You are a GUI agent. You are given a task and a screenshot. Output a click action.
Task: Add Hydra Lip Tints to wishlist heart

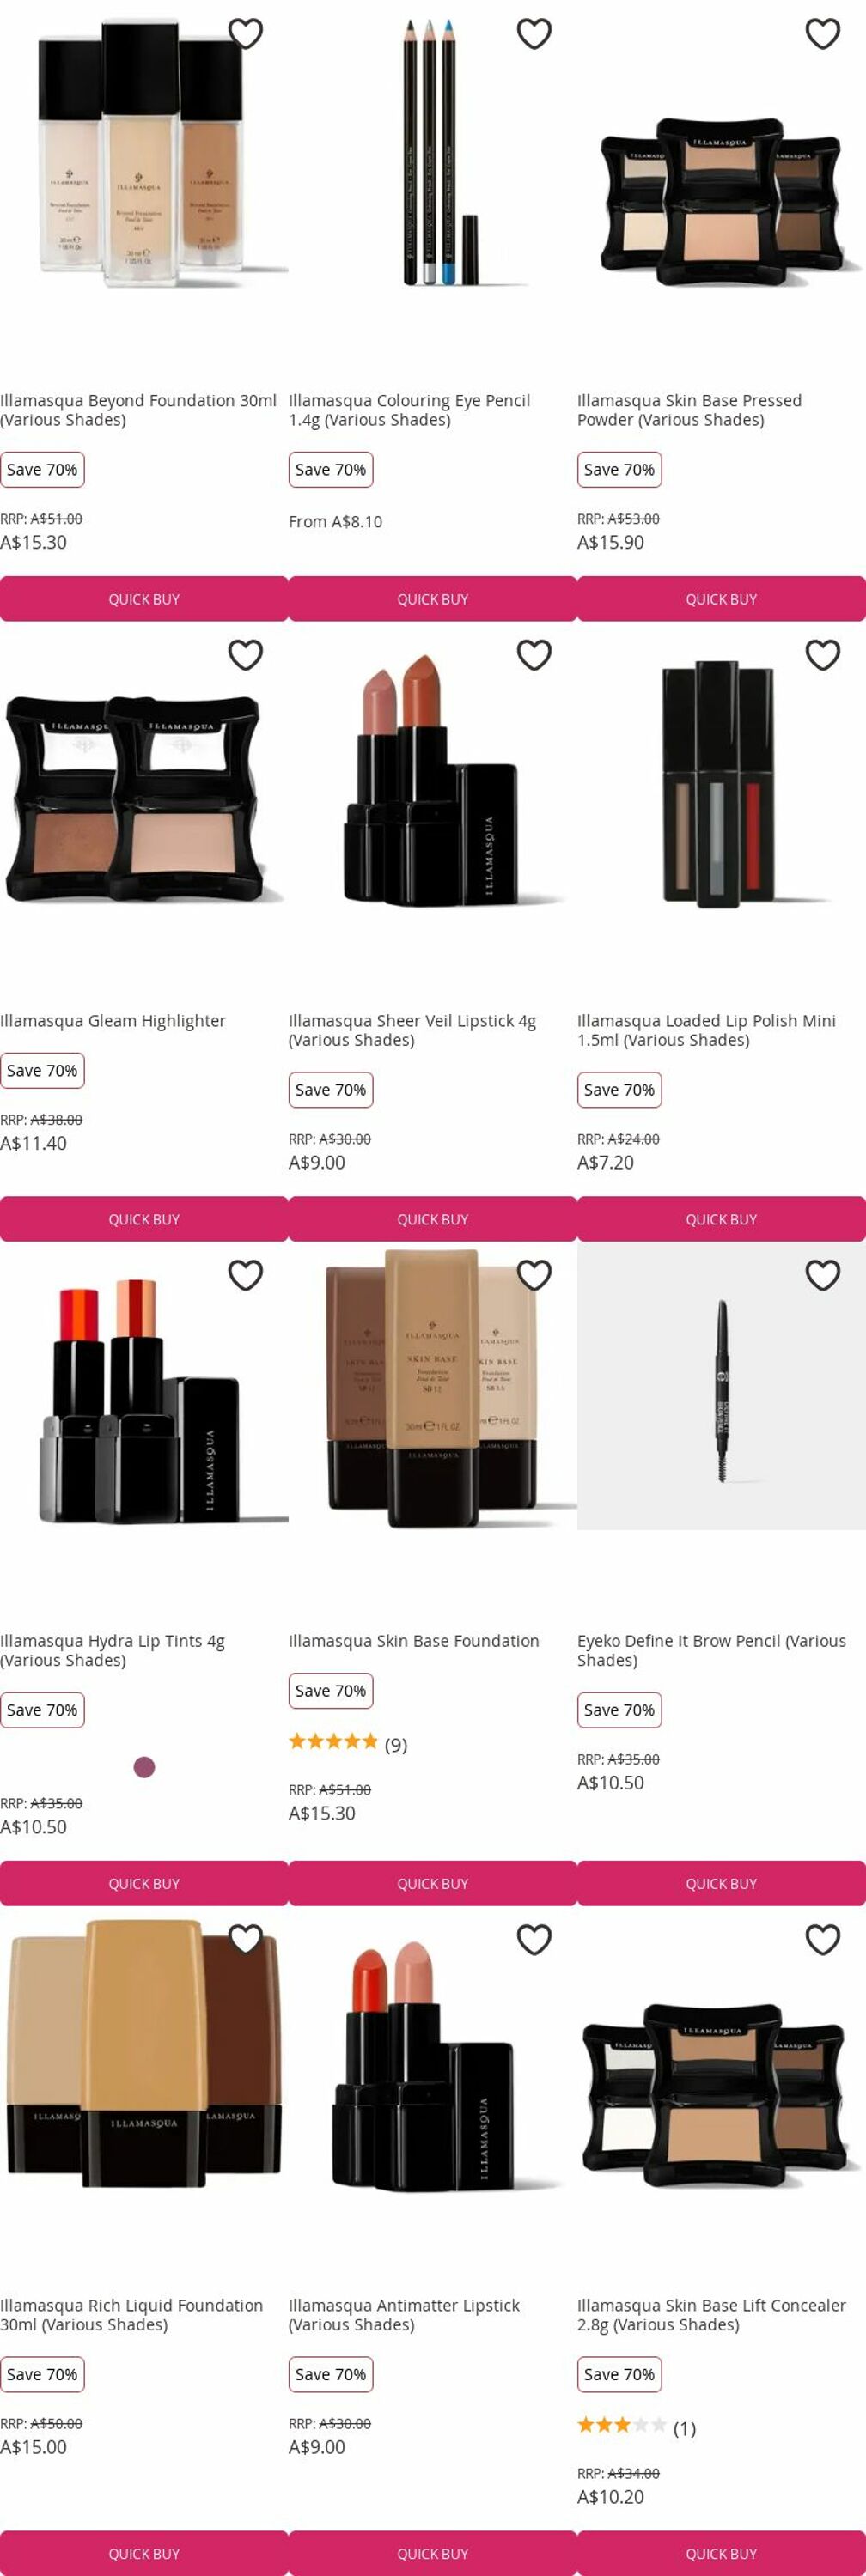point(245,1275)
